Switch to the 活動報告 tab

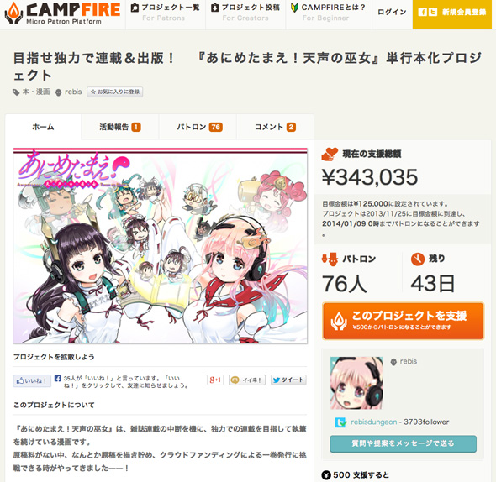tap(120, 127)
